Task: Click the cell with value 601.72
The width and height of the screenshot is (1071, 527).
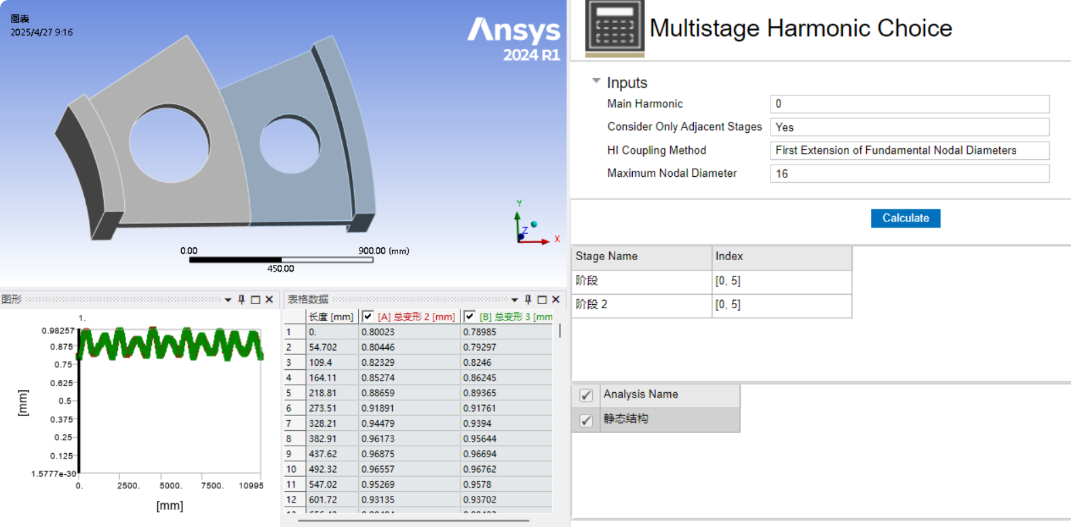Action: [332, 499]
